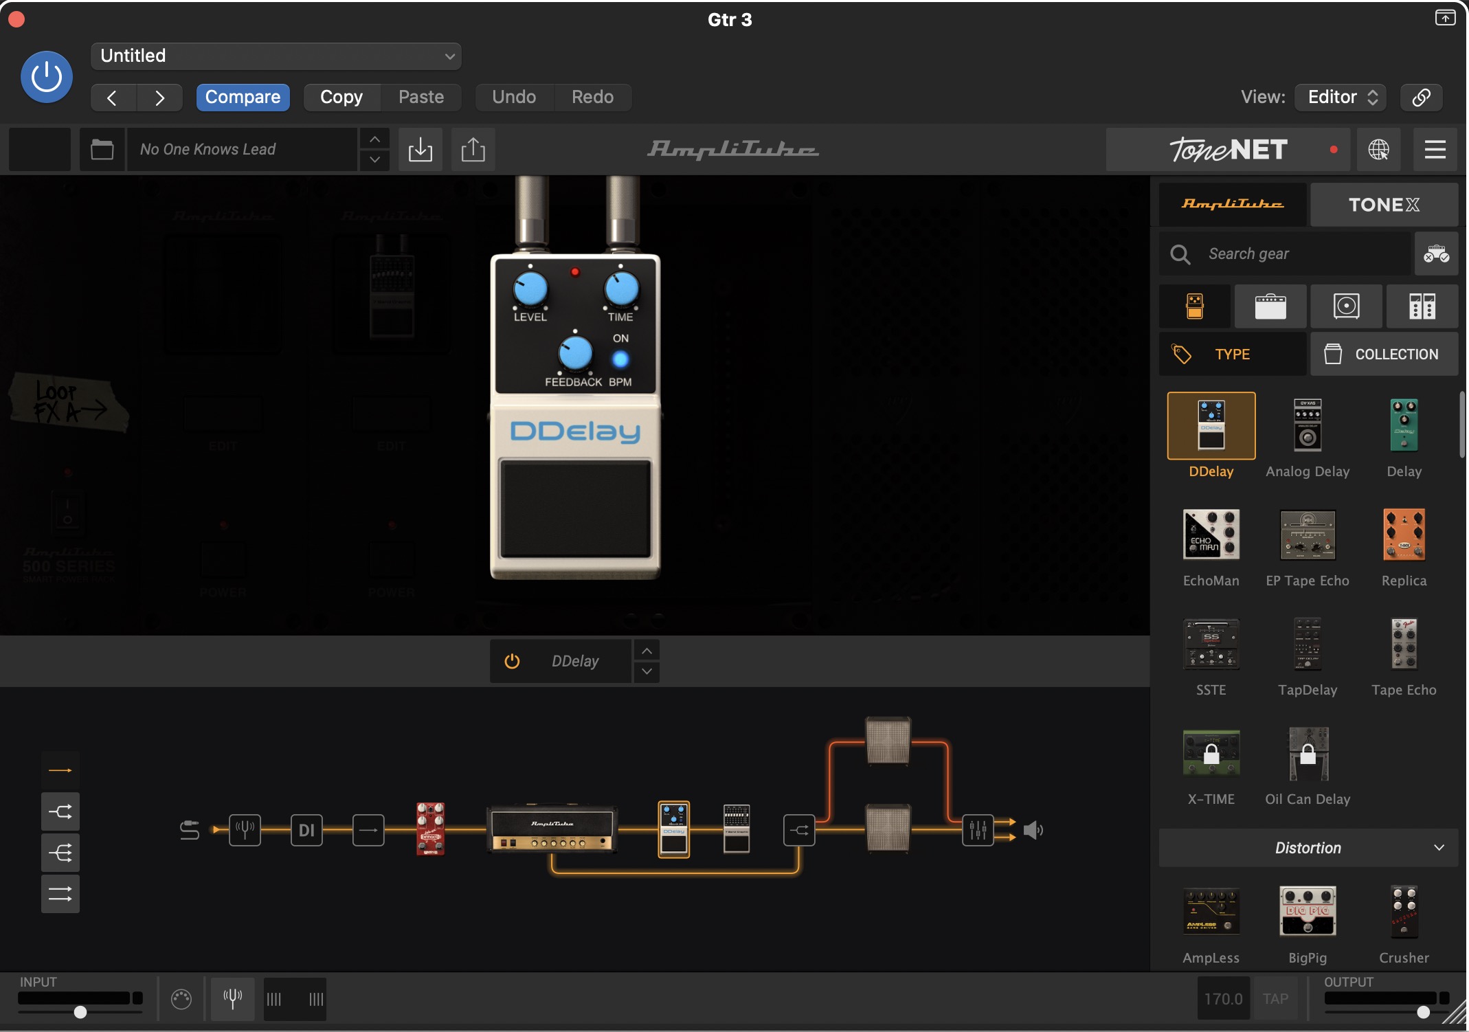Open the hamburger main menu

click(x=1435, y=149)
